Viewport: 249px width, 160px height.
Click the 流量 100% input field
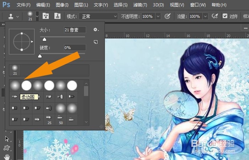point(196,16)
